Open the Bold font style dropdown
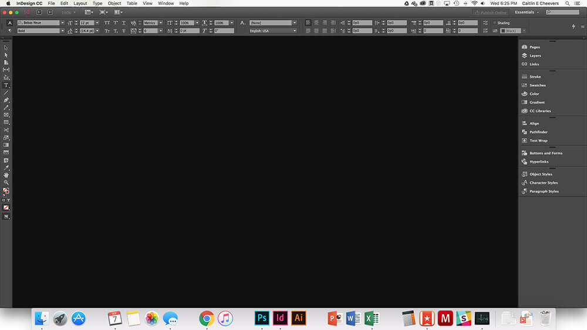The height and width of the screenshot is (330, 587). click(62, 30)
